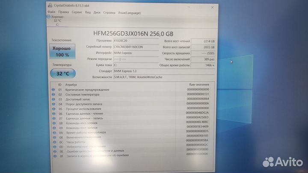Click the status dot for Время работы контроллера
The height and width of the screenshot is (173, 308).
(x=54, y=133)
